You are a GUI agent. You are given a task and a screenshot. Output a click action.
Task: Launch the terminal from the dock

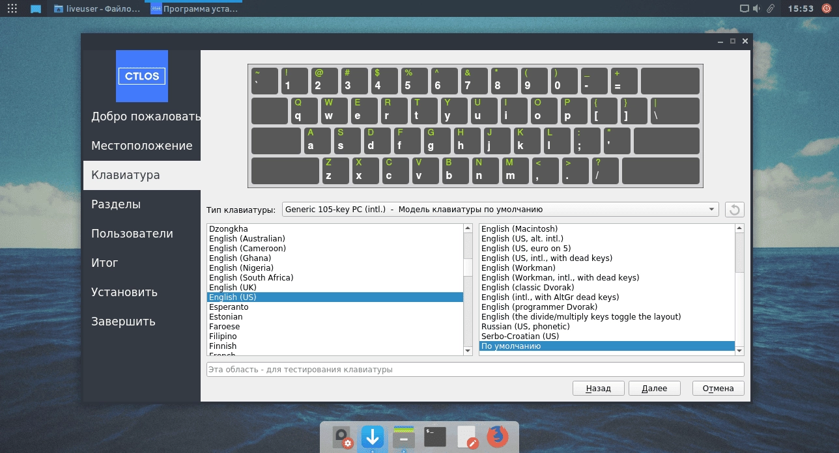(435, 437)
